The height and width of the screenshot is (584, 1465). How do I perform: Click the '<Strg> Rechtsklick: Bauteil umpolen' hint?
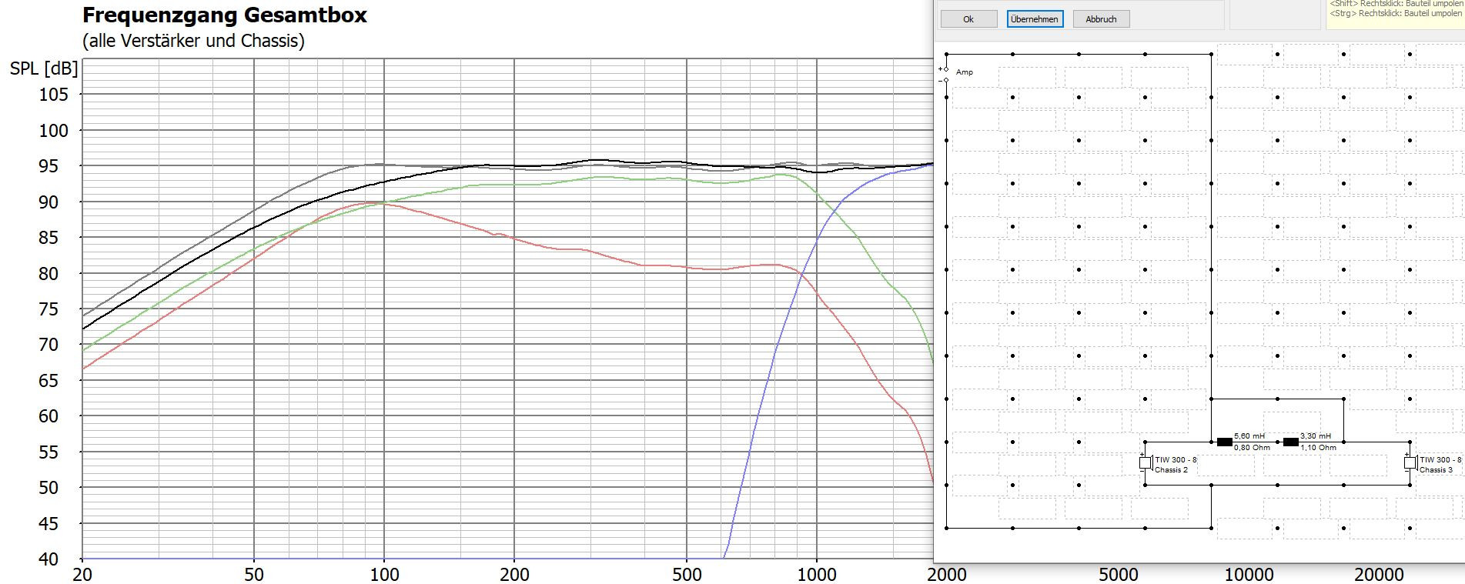tap(1395, 13)
